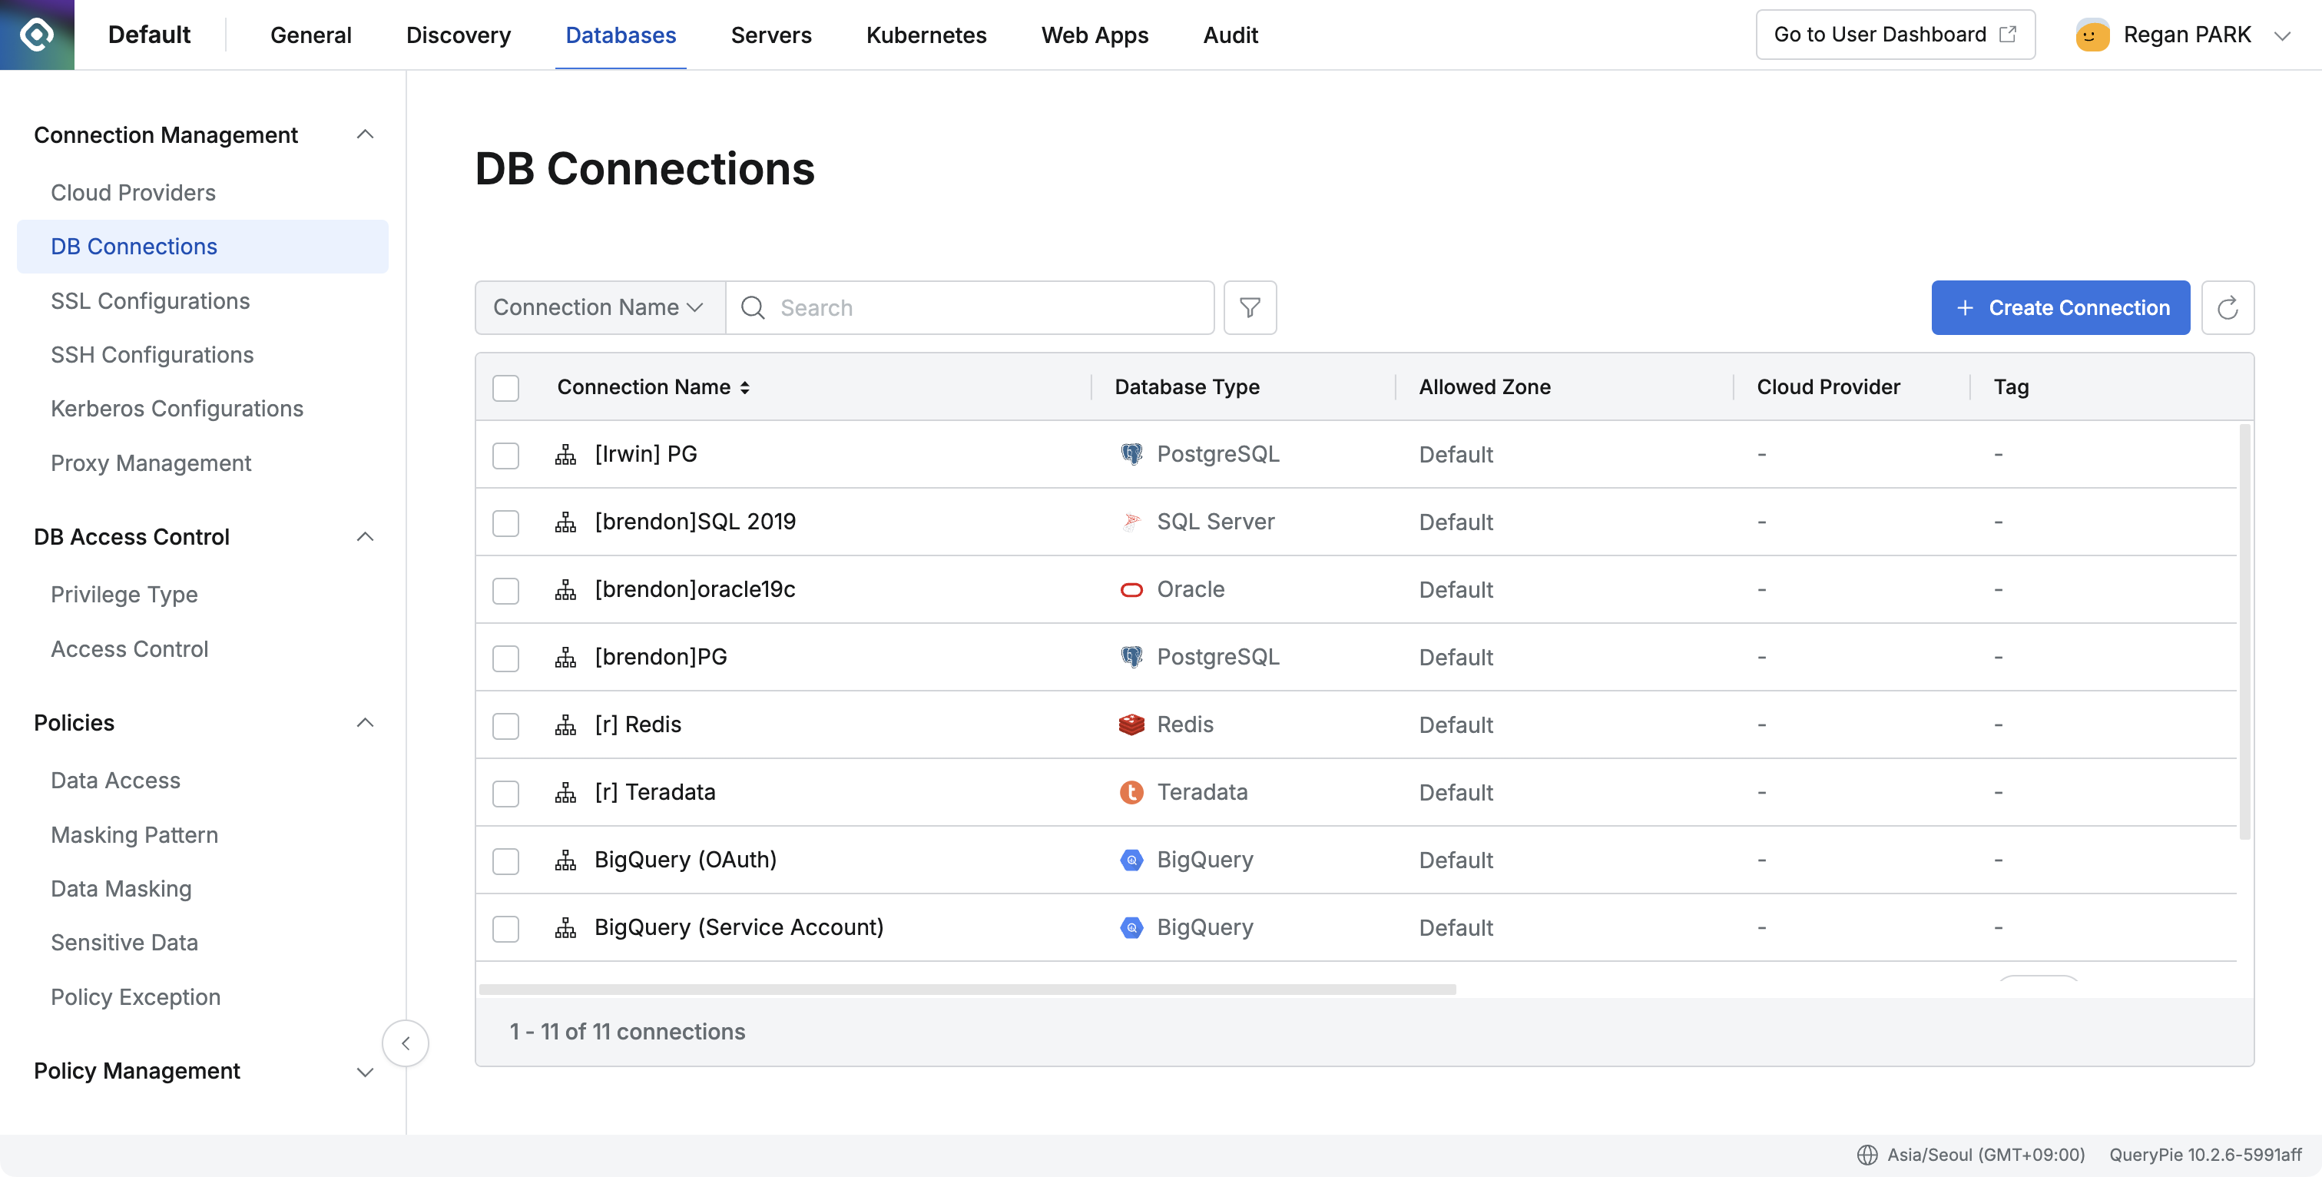Select the checkbox for [brendon]SQL 2019

click(x=505, y=523)
